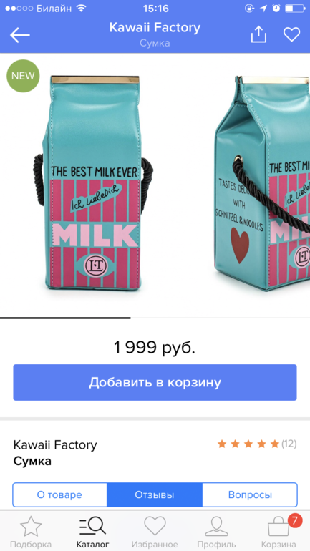Open the five-star rating reviews
310x551 pixels.
coord(257,444)
